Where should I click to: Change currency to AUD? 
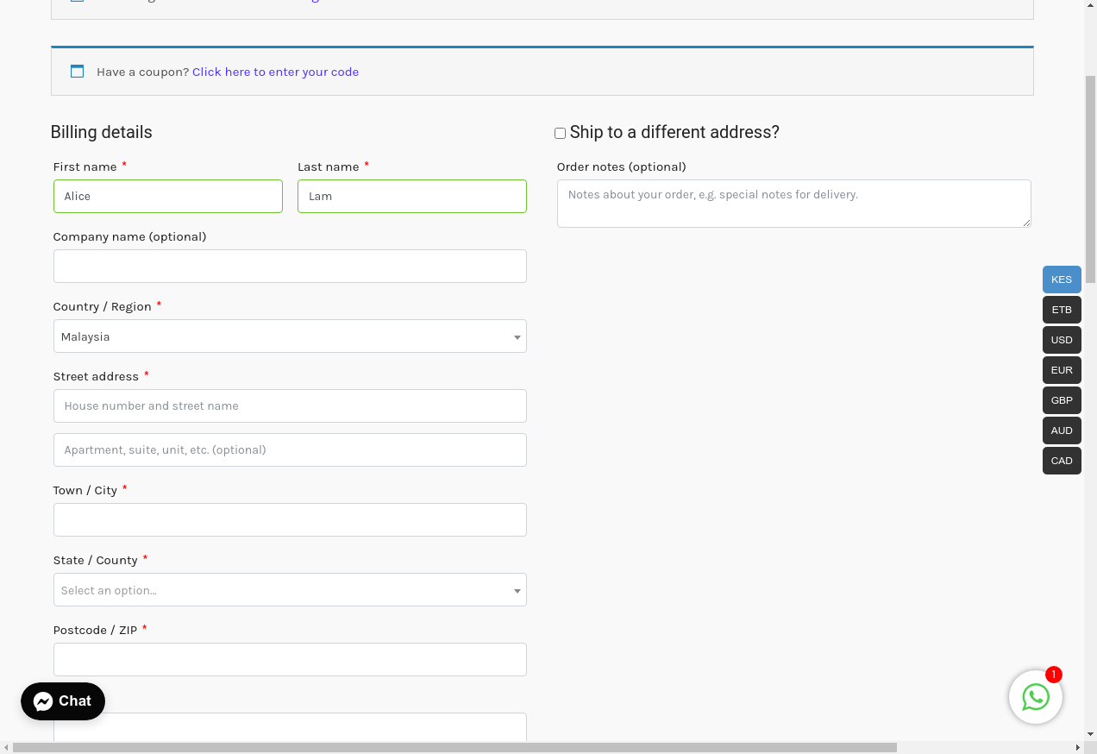[x=1061, y=430]
